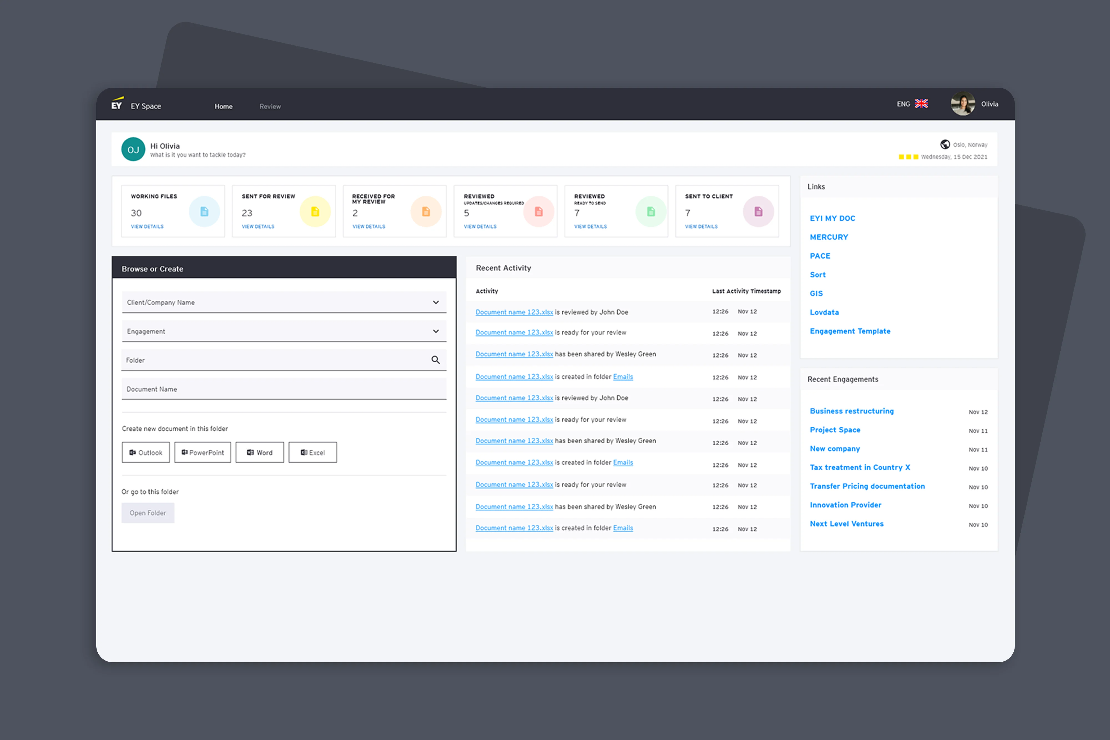Expand the Engagement dropdown

[x=435, y=331]
